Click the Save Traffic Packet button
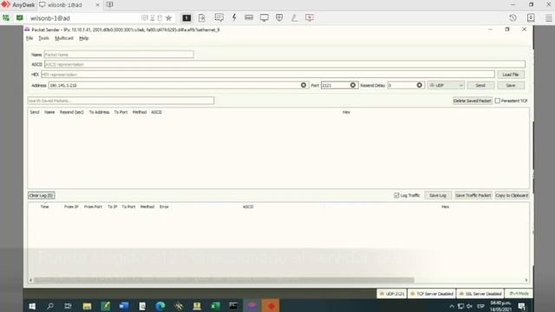This screenshot has height=312, width=555. click(x=473, y=195)
